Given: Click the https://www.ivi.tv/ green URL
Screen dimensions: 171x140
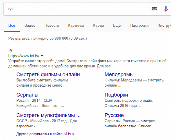Looking at the screenshot, I should point(24,56).
